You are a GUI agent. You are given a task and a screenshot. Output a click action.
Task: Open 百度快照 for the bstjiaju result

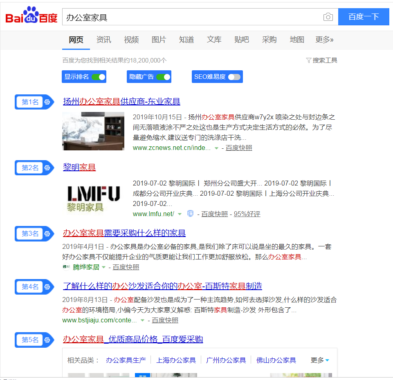[165, 320]
